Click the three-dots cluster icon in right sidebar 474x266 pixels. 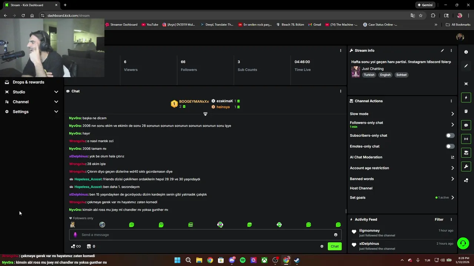pos(466,180)
